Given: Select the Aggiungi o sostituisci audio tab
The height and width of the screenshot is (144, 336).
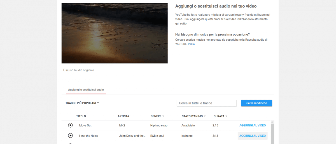Looking at the screenshot, I should [x=86, y=90].
